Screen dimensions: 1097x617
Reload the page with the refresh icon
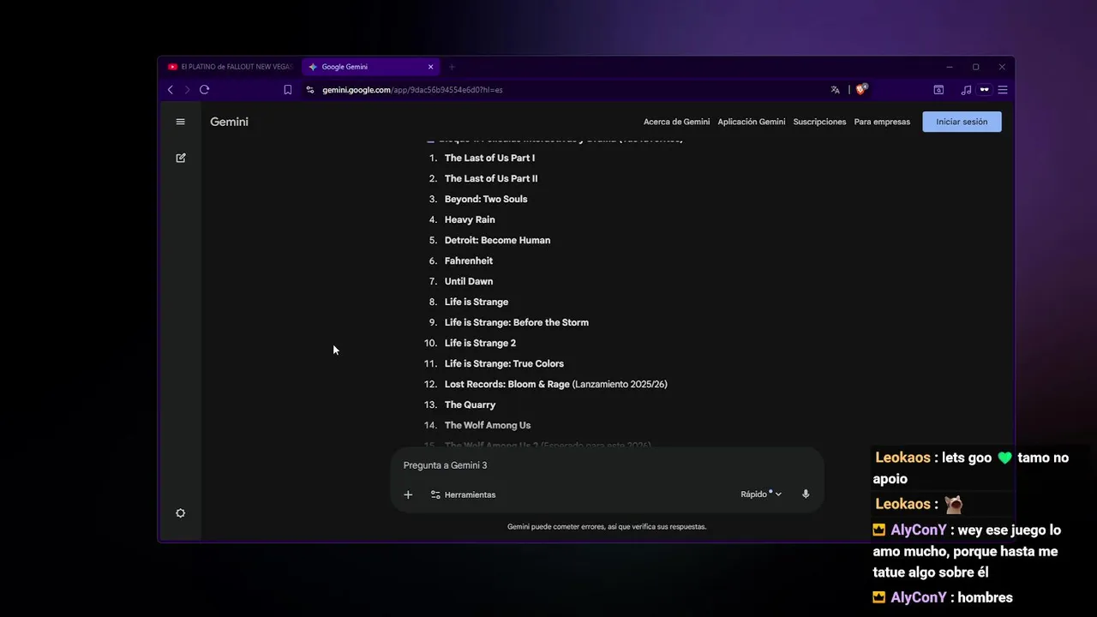(x=204, y=89)
